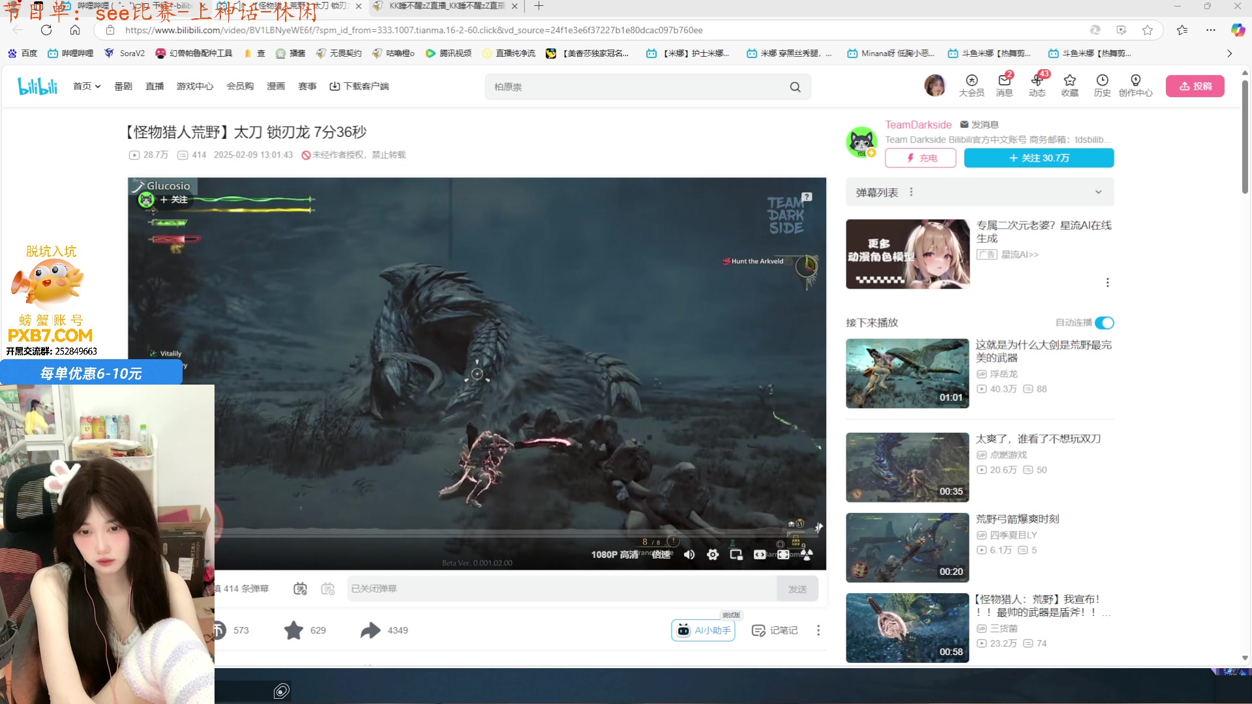This screenshot has width=1252, height=704.
Task: Click the 发送 danmaku send button
Action: 797,589
